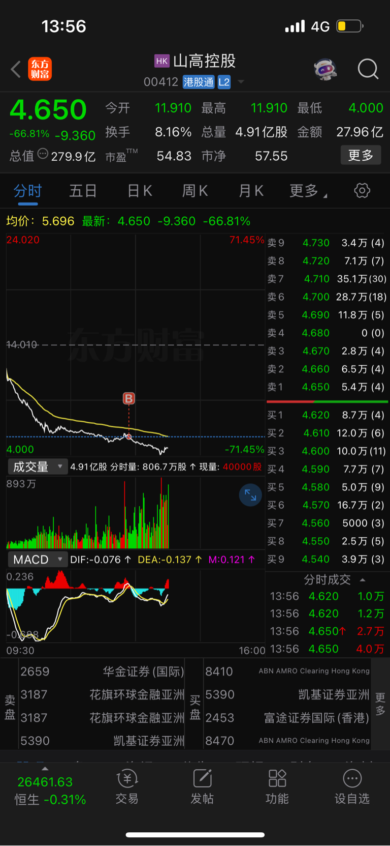
Task: Tap seller broker 2659 华金证券(国际)
Action: (102, 672)
